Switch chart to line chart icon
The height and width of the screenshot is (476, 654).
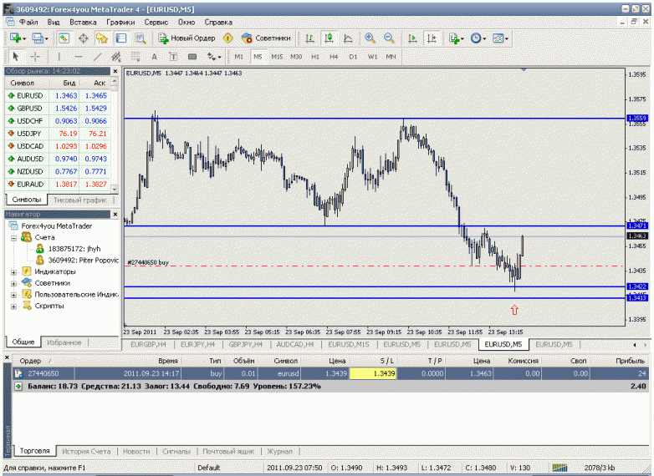tap(348, 38)
